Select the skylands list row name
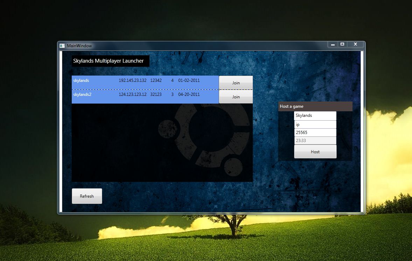Viewport: 412px width, 261px height. [81, 80]
